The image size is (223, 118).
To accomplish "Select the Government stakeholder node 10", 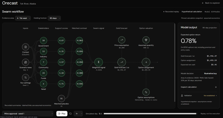I will click(x=43, y=40).
